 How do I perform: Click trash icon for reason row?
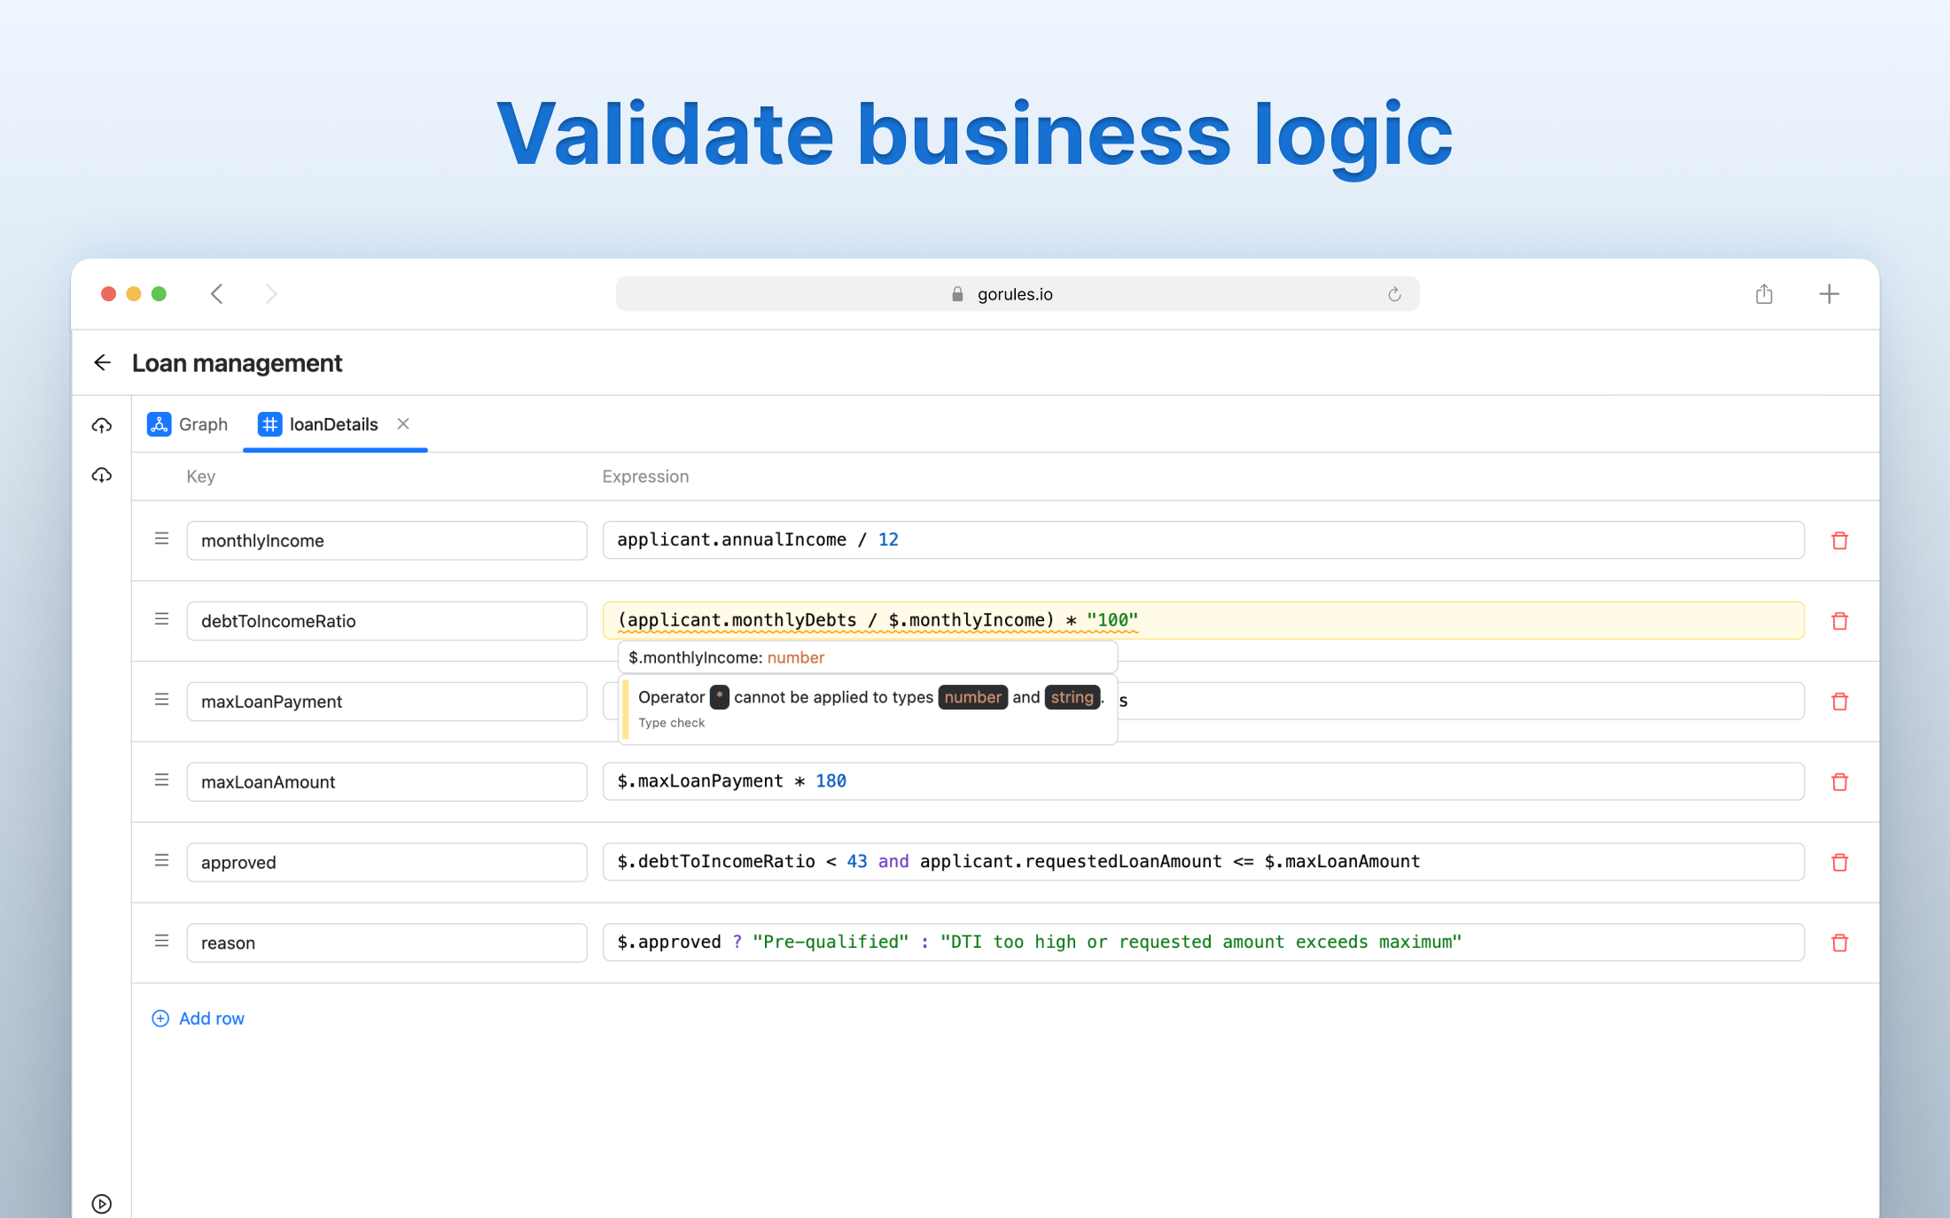(1839, 943)
